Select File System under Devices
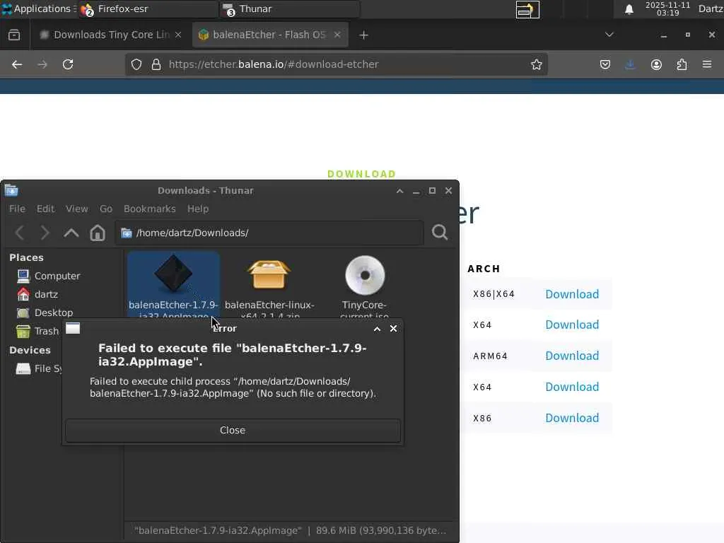 pos(39,368)
